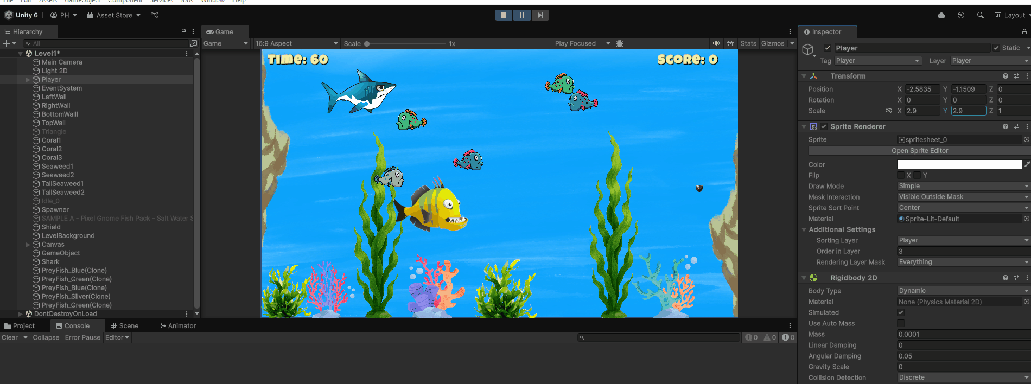This screenshot has width=1031, height=384.
Task: Switch to the Scene tab
Action: [125, 326]
